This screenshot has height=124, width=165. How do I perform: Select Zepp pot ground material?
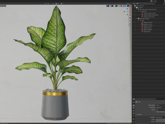click(x=147, y=28)
